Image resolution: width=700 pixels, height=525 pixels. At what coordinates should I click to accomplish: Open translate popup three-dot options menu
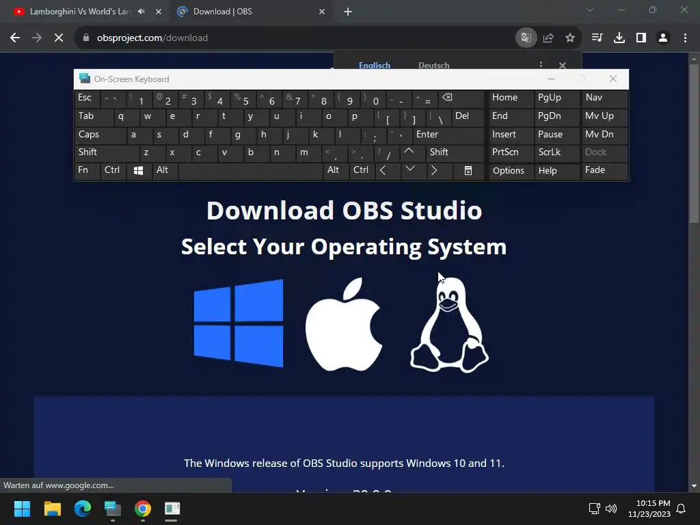(x=541, y=65)
